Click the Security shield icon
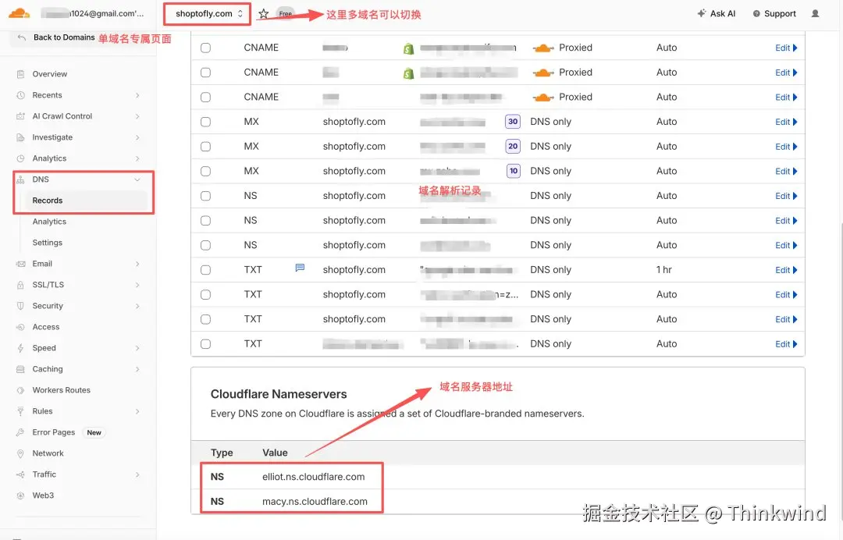Viewport: 843px width, 540px height. (x=20, y=306)
